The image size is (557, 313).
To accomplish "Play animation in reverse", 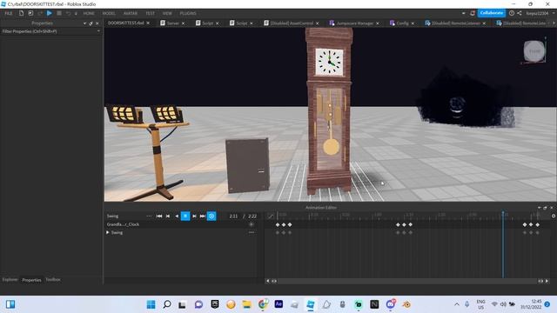I will (x=177, y=216).
